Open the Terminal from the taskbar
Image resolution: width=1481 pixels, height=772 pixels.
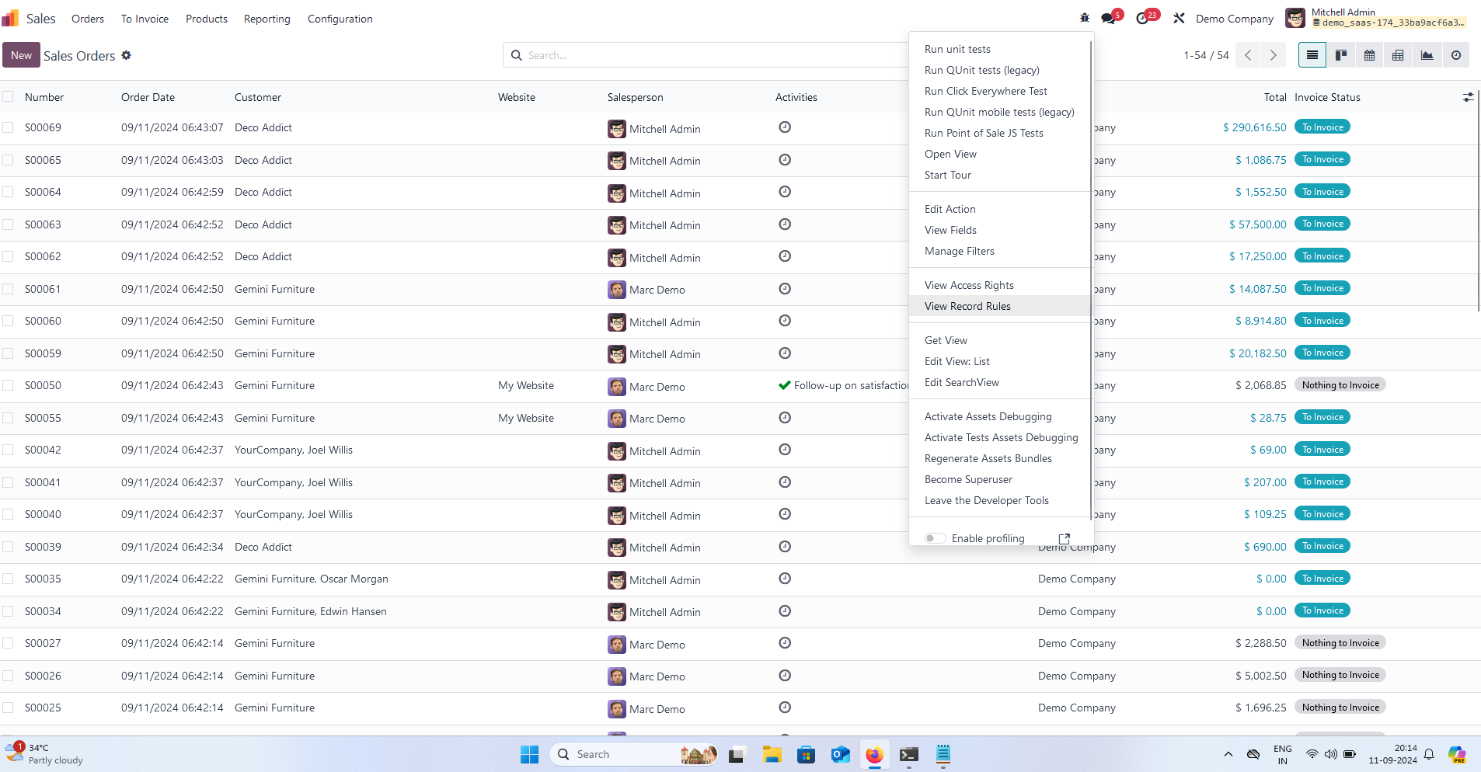(x=908, y=754)
